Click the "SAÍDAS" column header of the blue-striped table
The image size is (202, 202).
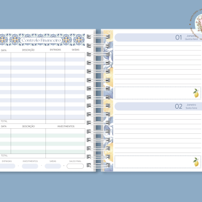pos(75,49)
